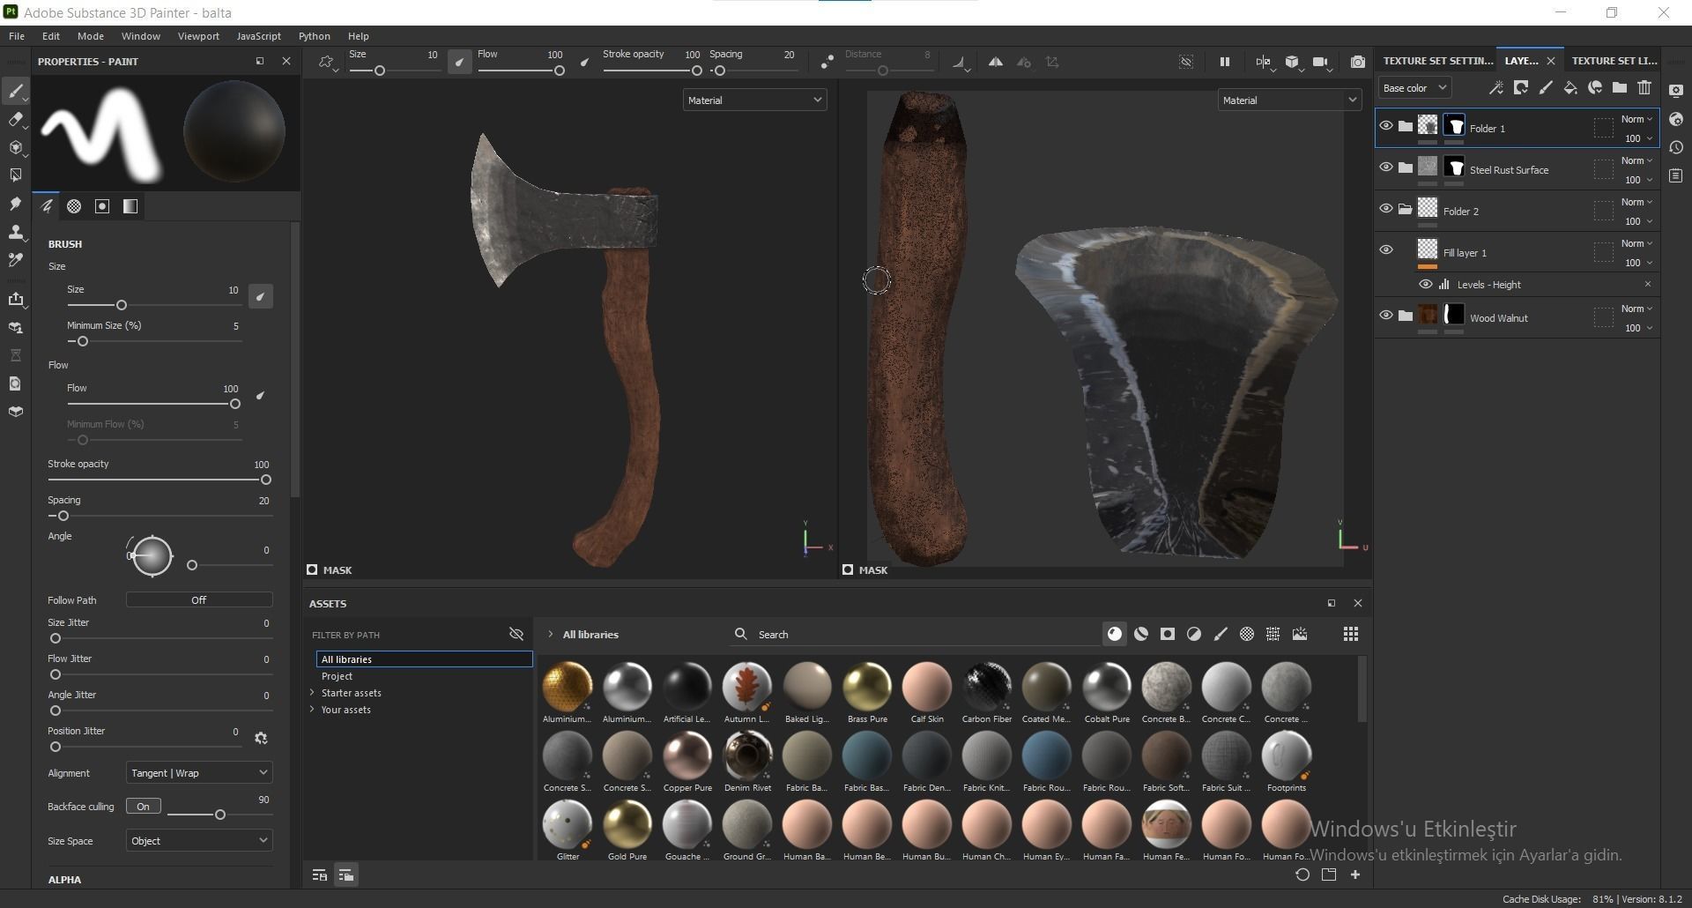Image resolution: width=1692 pixels, height=908 pixels.
Task: Adjust the Spacing slider in properties
Action: point(159,516)
